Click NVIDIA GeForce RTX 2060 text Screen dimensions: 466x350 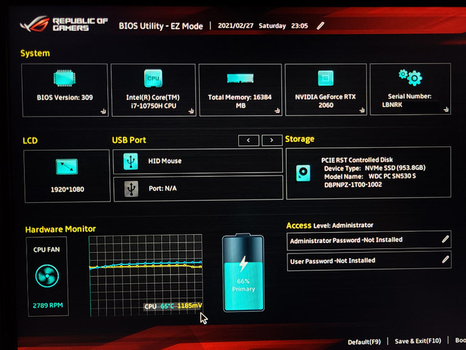coord(326,101)
